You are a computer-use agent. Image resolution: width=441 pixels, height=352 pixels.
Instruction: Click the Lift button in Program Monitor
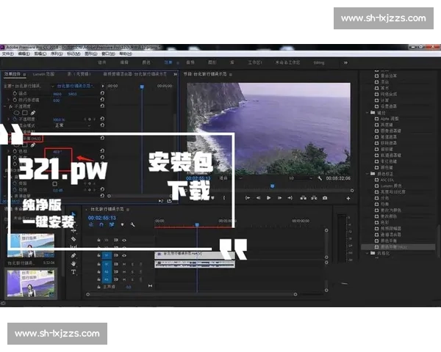(303, 198)
